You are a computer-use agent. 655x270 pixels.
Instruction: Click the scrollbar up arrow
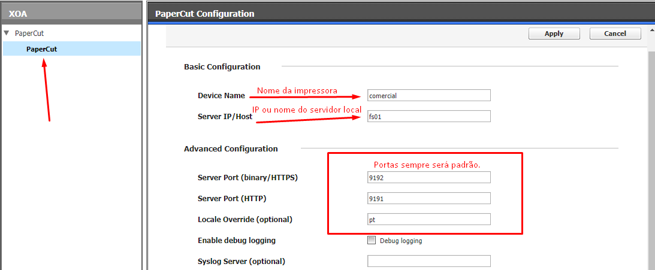click(x=652, y=31)
